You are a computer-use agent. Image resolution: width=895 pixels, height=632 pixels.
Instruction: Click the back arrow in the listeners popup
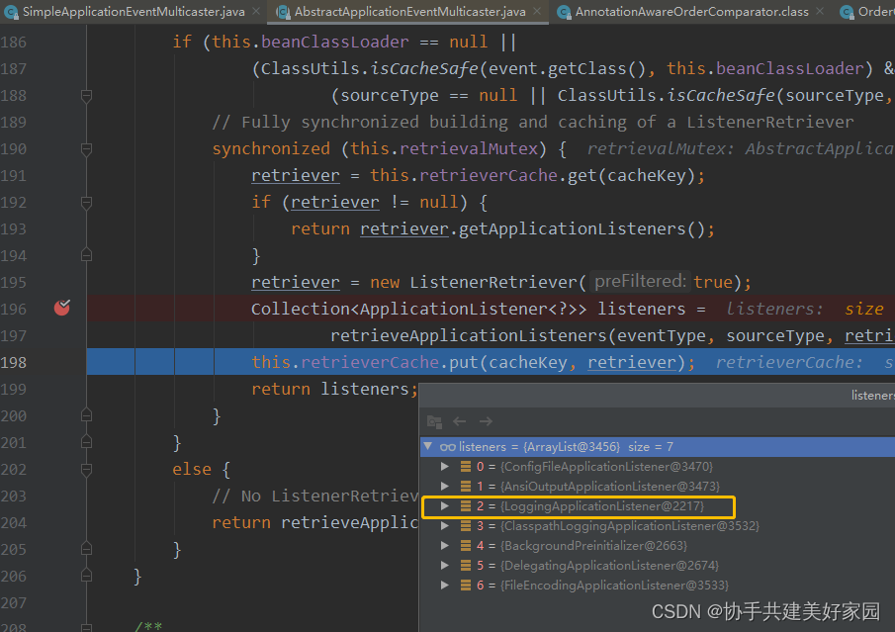[x=460, y=421]
